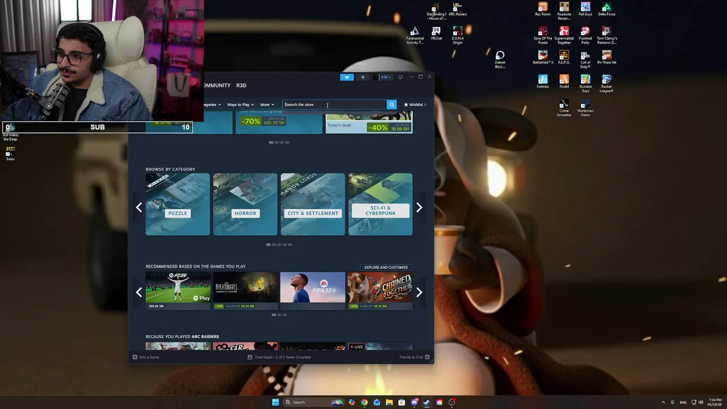Expand the More store menu
This screenshot has width=727, height=409.
click(267, 105)
